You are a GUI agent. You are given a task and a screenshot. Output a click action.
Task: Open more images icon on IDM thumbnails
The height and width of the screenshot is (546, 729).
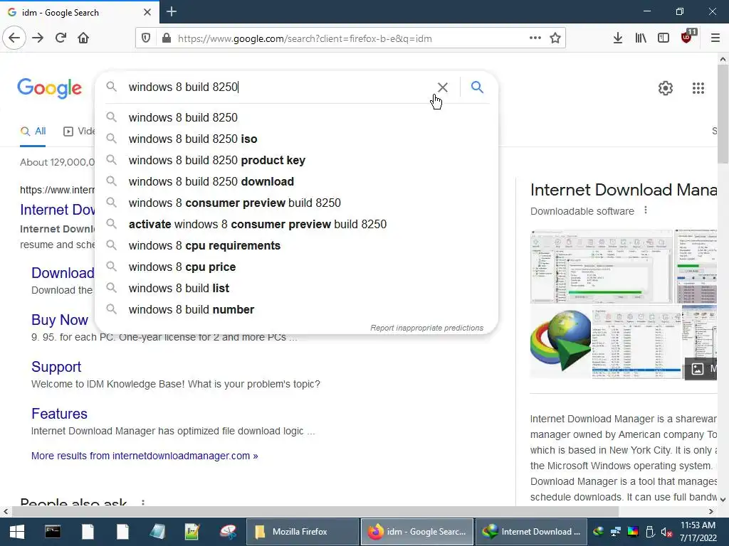coord(698,369)
